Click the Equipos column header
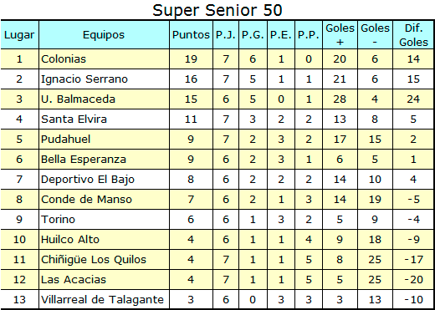 click(104, 35)
